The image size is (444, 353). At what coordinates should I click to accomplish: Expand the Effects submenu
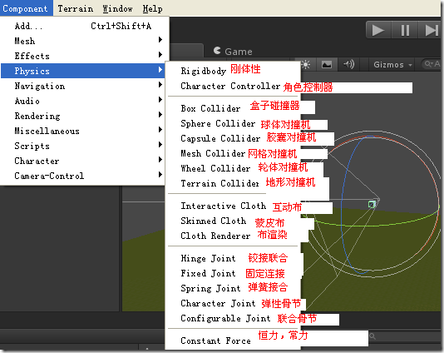tap(83, 56)
